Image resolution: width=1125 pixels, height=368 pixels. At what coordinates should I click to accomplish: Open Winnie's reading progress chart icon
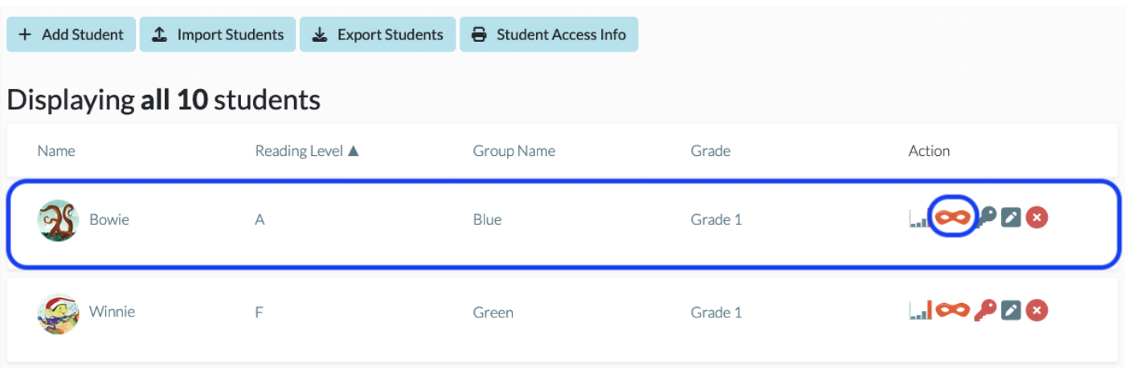tap(920, 310)
